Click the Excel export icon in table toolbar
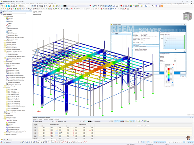 point(140,121)
